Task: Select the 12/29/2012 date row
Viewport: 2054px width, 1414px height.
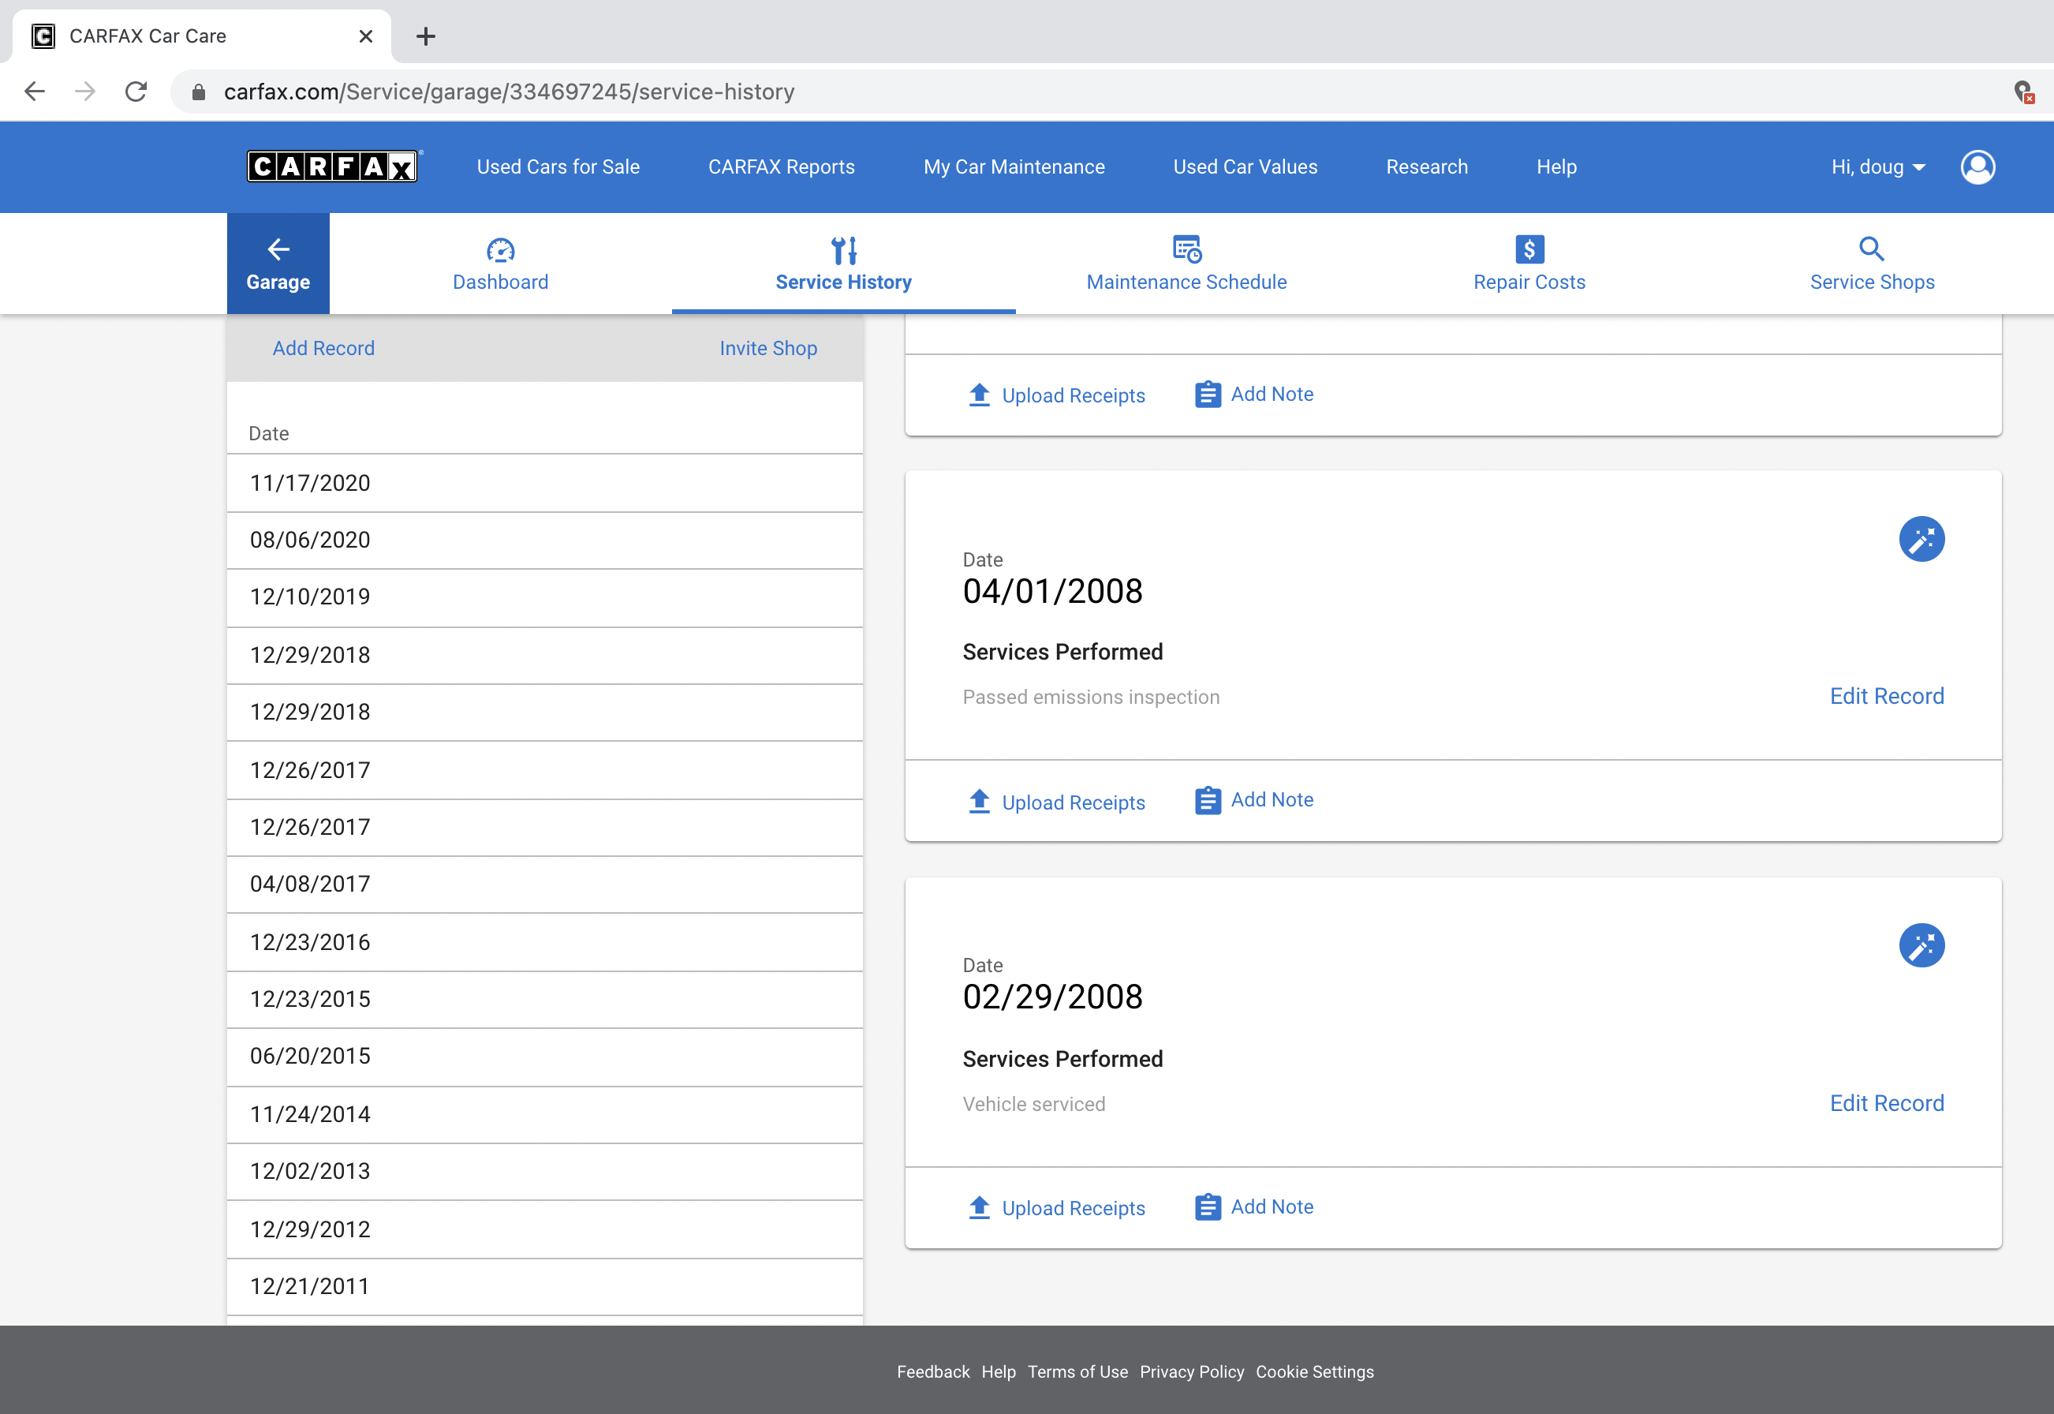Action: pyautogui.click(x=545, y=1229)
